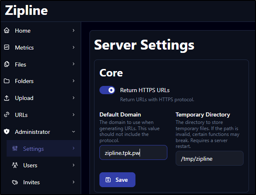
Task: Select the Administrator menu label
Action: (x=32, y=132)
